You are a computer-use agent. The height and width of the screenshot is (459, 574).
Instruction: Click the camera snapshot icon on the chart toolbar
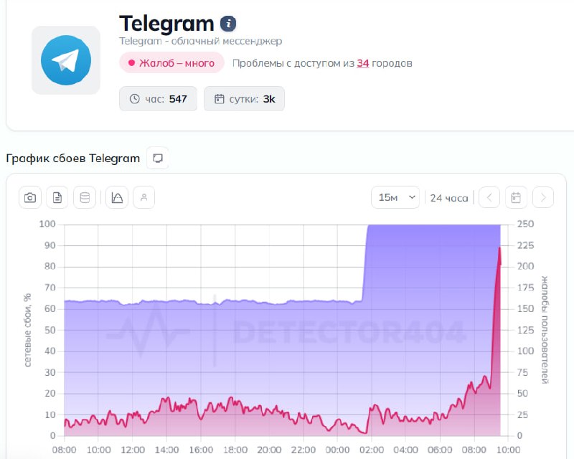coord(29,197)
